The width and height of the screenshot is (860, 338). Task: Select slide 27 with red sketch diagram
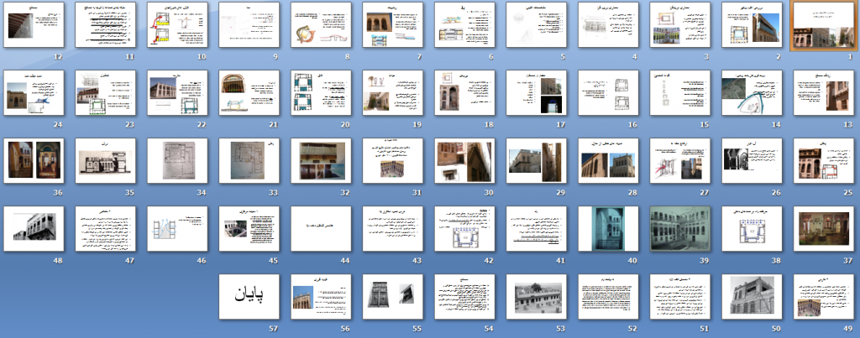click(680, 160)
